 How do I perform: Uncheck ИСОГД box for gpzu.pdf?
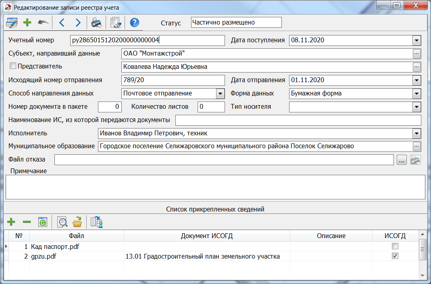(x=395, y=256)
